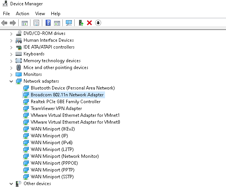Open the Action menu
This screenshot has width=226, height=187.
(x=22, y=14)
